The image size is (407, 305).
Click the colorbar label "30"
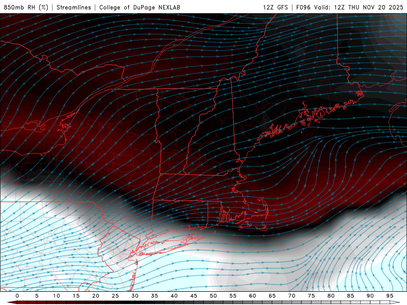[135, 296]
